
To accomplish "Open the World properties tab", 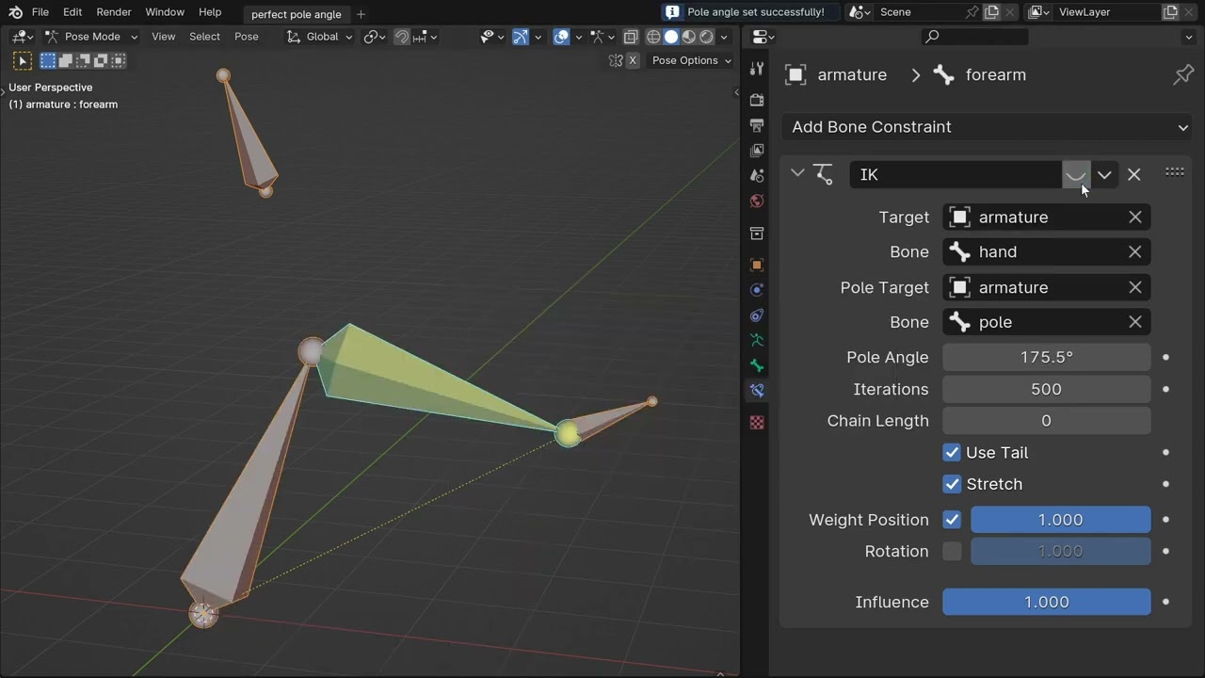I will tap(757, 202).
